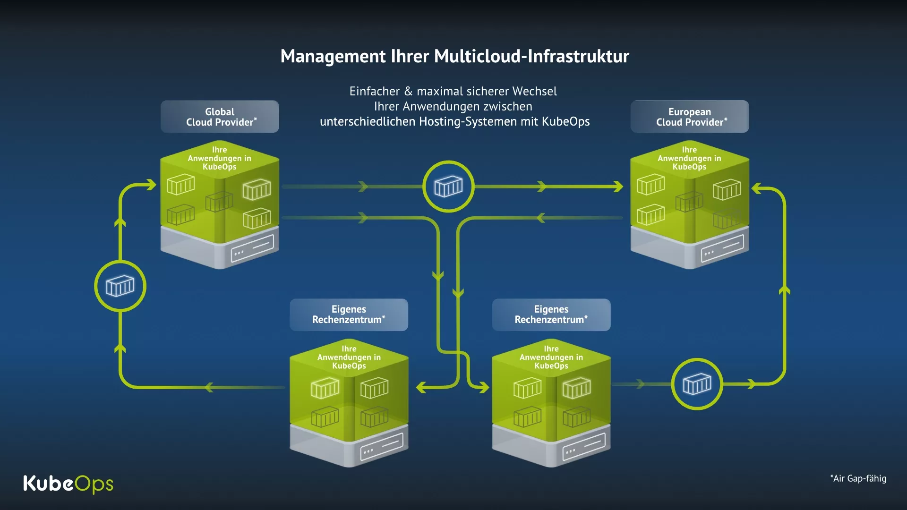
Task: Click the container circle icon below the European Cloud cube
Action: click(x=697, y=384)
